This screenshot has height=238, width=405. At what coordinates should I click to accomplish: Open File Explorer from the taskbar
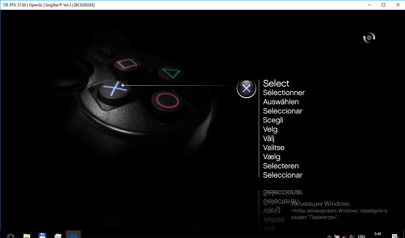[27, 236]
